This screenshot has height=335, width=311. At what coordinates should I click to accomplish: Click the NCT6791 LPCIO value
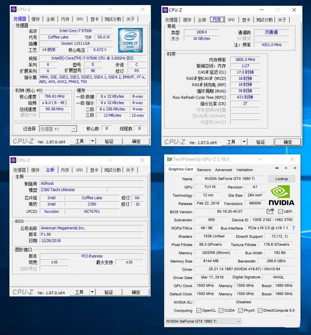pyautogui.click(x=92, y=211)
